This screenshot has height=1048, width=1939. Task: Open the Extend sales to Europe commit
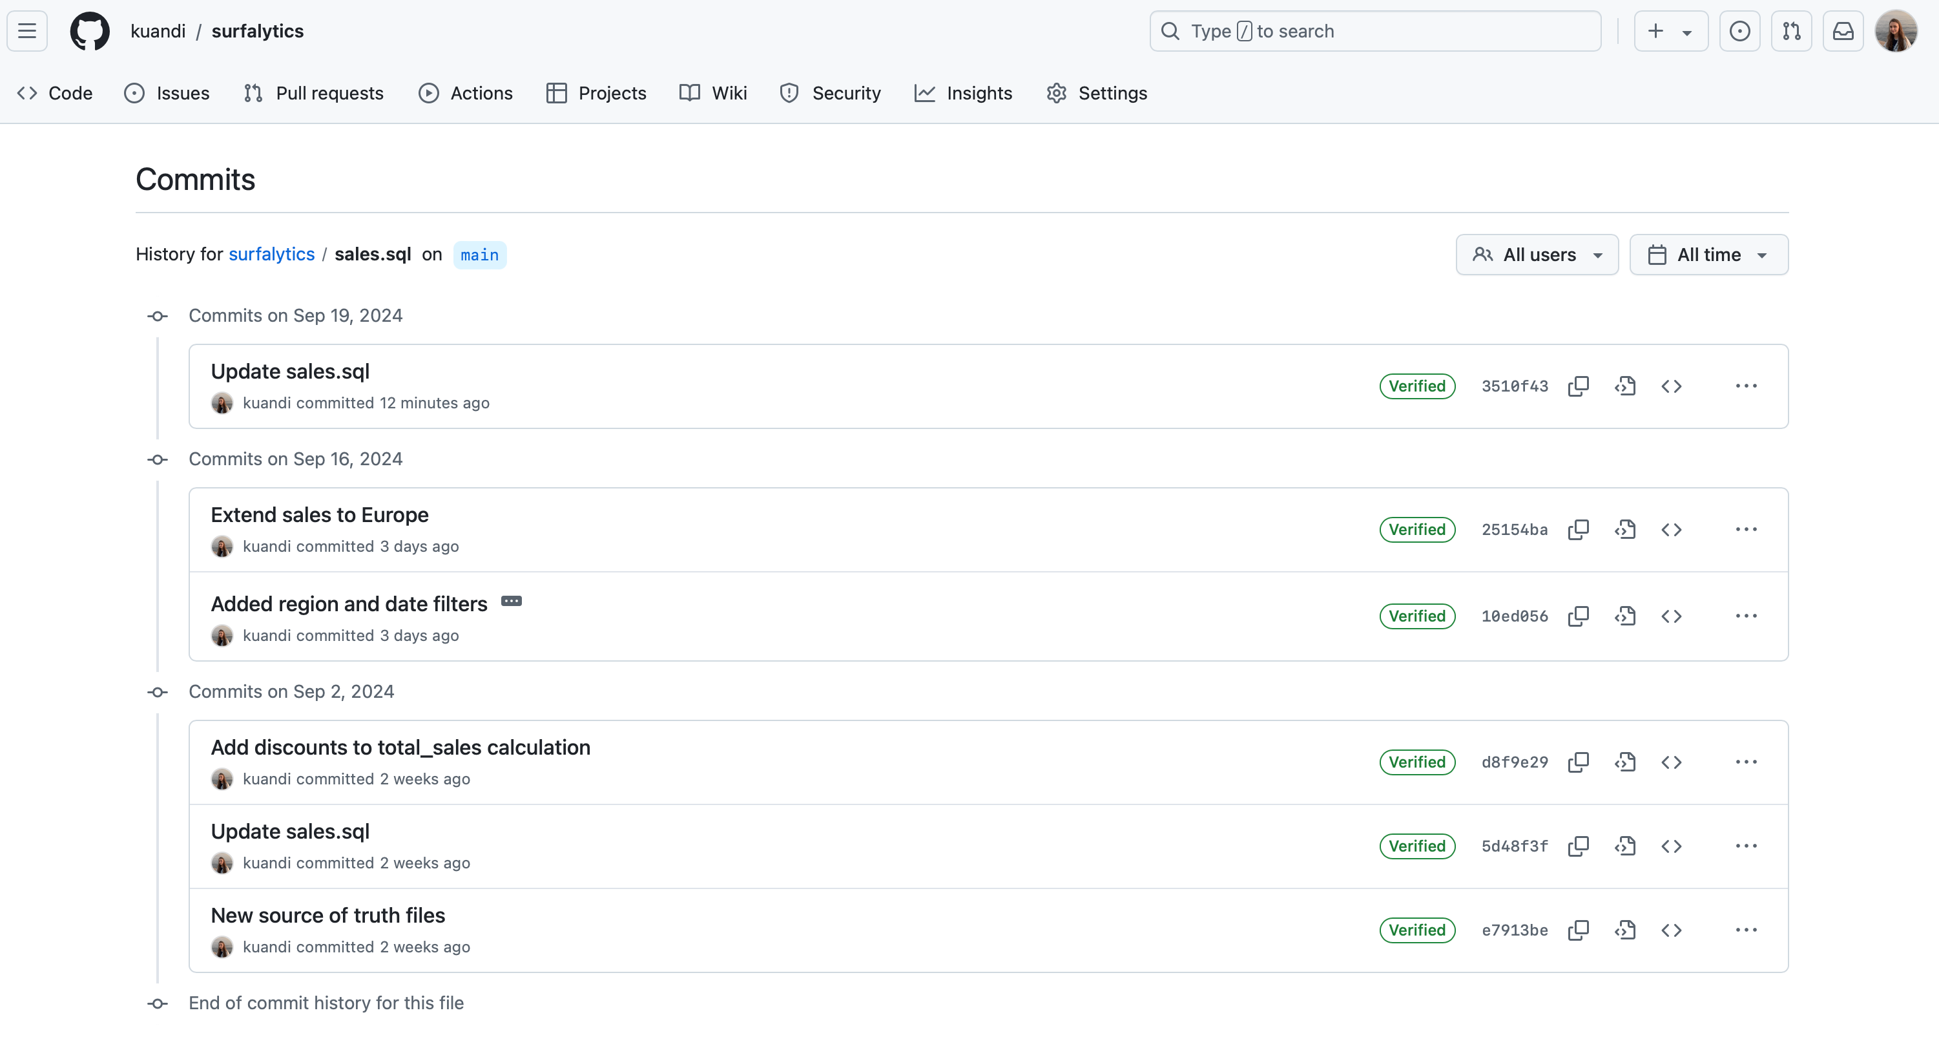pos(320,515)
